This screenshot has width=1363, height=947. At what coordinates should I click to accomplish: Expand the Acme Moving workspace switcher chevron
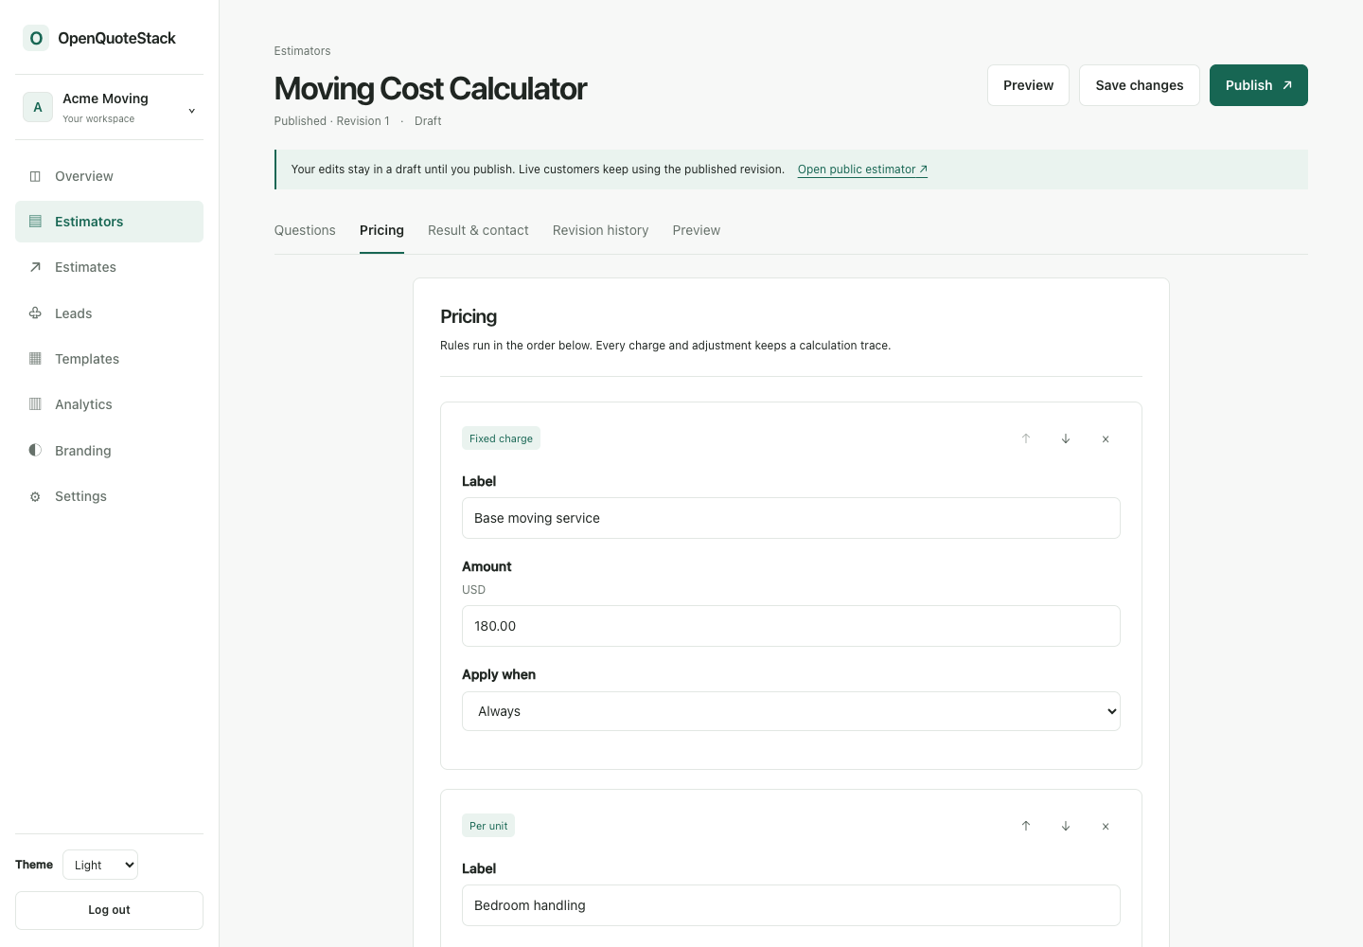[191, 111]
